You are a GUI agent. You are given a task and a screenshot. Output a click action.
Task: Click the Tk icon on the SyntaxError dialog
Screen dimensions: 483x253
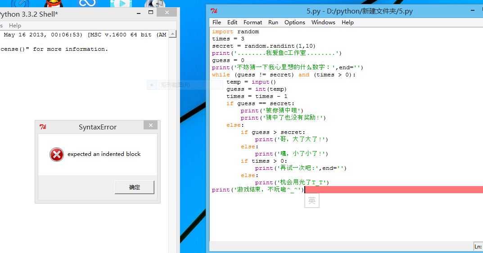[x=43, y=127]
